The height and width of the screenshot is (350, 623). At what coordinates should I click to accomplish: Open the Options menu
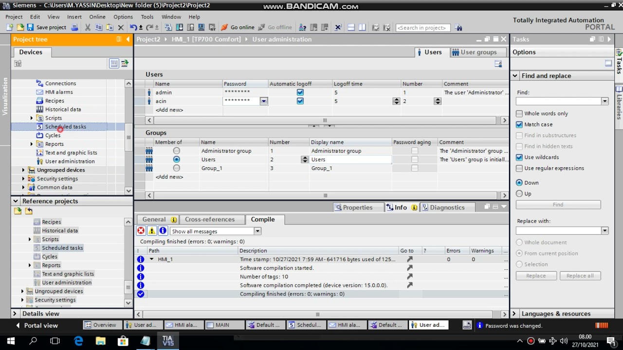123,17
